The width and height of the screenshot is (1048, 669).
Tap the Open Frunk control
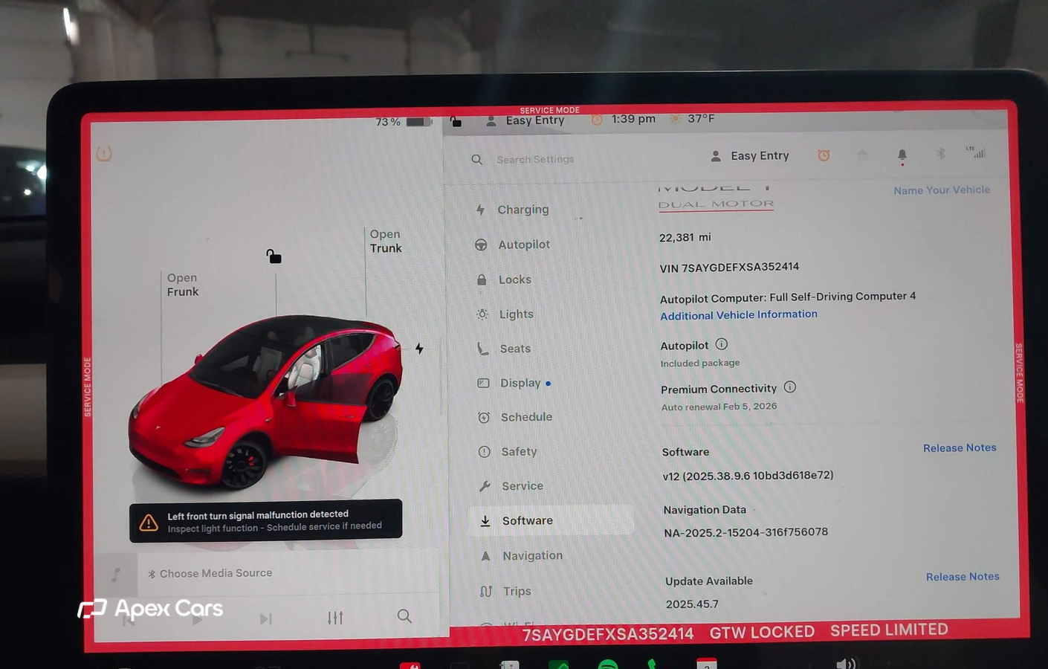click(x=183, y=285)
